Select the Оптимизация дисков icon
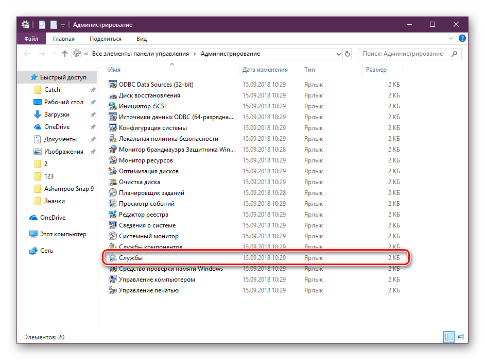This screenshot has height=360, width=485. click(113, 171)
